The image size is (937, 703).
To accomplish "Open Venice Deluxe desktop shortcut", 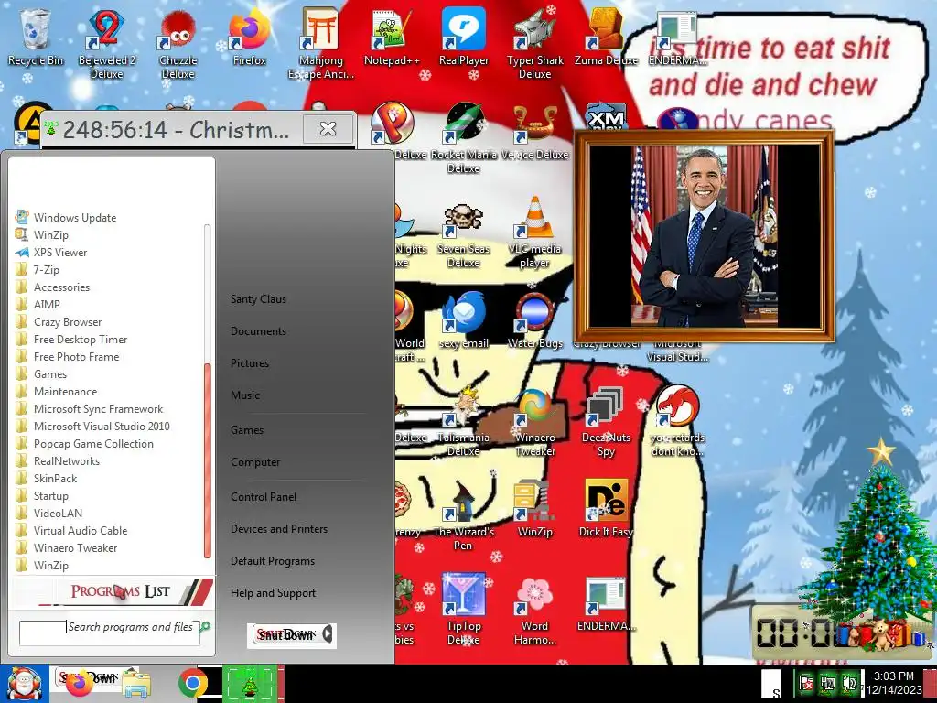I will click(534, 132).
